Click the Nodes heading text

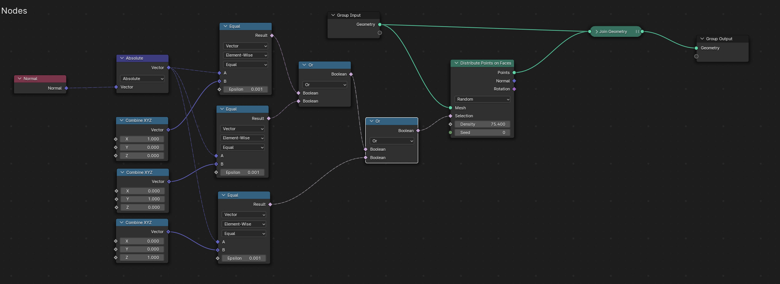(14, 11)
